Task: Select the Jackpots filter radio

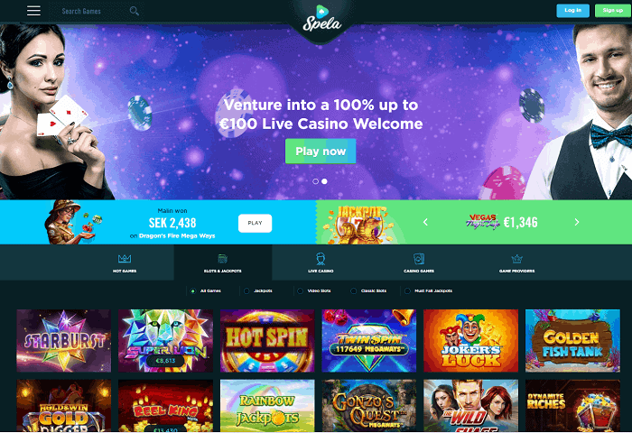Action: (246, 290)
